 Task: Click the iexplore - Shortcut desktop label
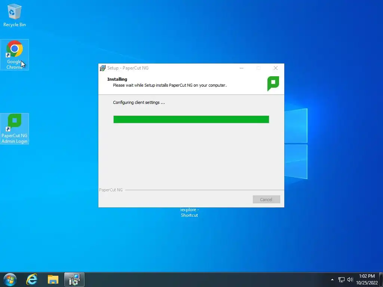189,212
